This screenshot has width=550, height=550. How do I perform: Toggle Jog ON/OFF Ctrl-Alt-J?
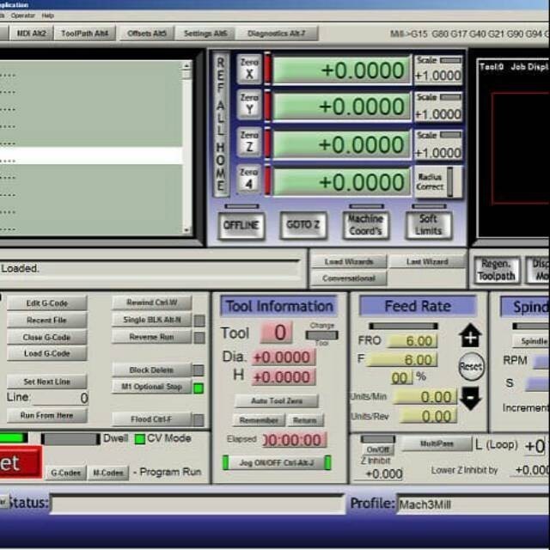click(x=277, y=462)
